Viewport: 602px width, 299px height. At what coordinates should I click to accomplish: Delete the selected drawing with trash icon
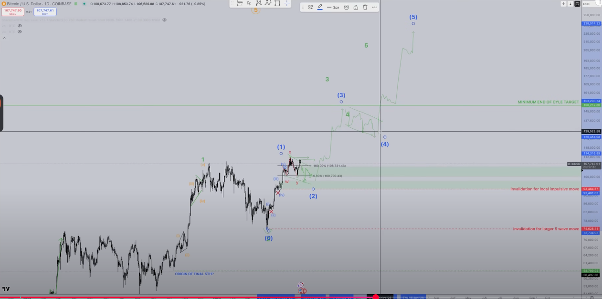click(365, 7)
